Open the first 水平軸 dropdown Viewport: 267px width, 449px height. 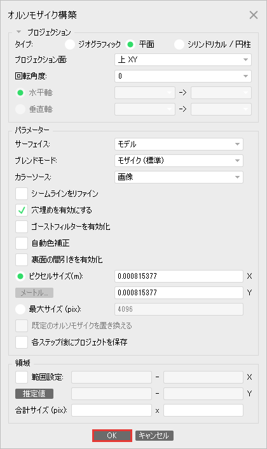[x=145, y=93]
